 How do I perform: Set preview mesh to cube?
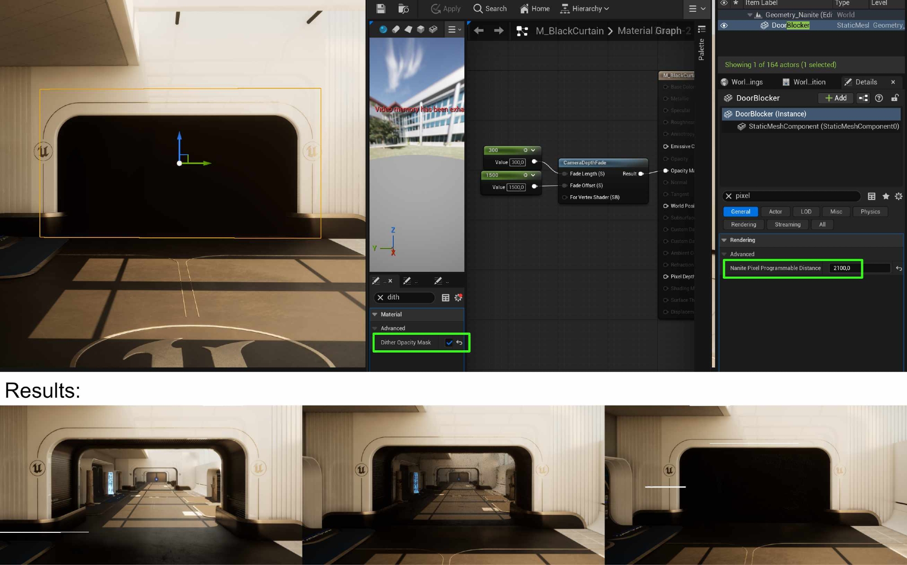(421, 29)
